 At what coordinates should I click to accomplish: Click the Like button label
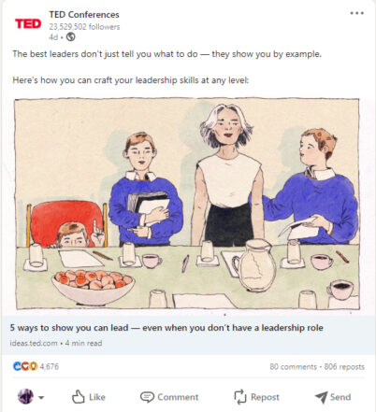click(97, 397)
